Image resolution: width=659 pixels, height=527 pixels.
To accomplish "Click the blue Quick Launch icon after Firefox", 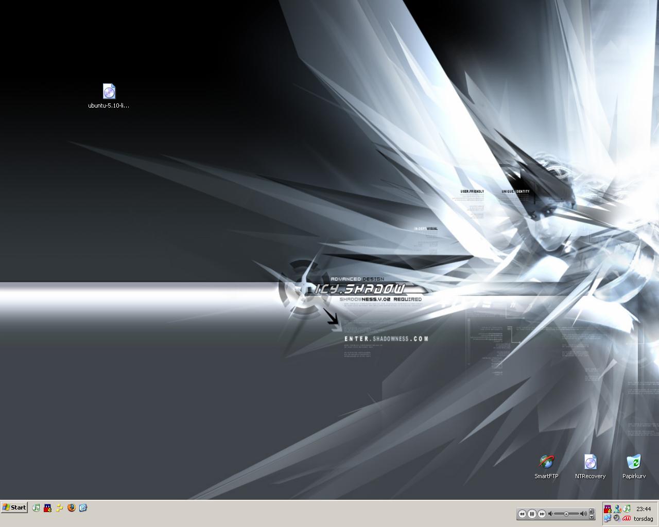I will [x=83, y=507].
